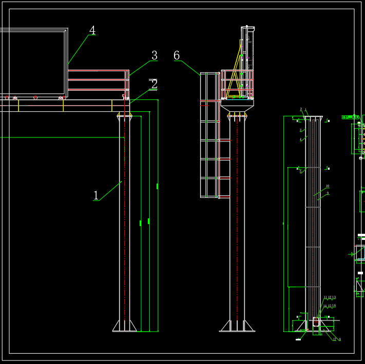The width and height of the screenshot is (365, 364).
Task: Click callout number 10 in the section view
Action: pyautogui.click(x=328, y=187)
